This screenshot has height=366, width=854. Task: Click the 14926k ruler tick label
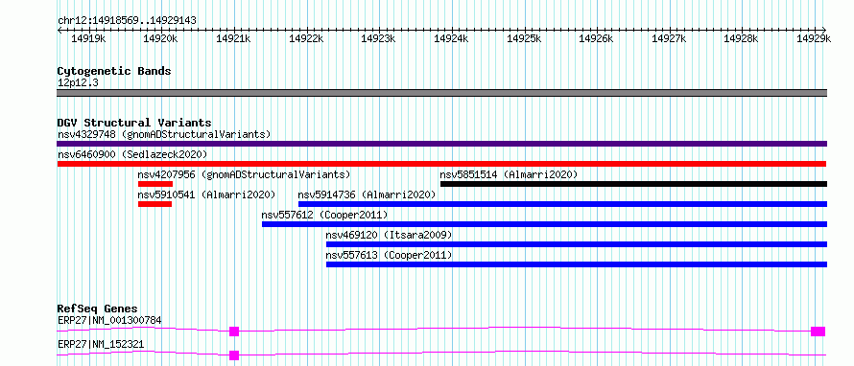[x=596, y=38]
